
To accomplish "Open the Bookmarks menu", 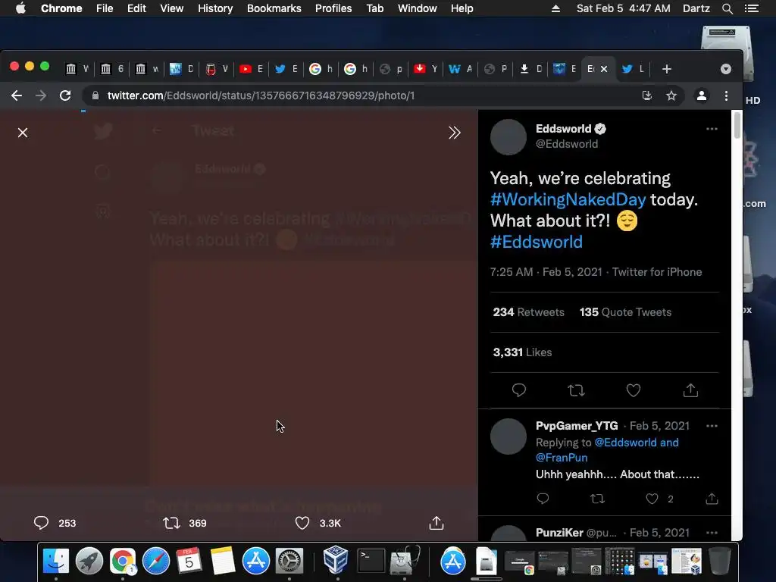I will pos(274,8).
